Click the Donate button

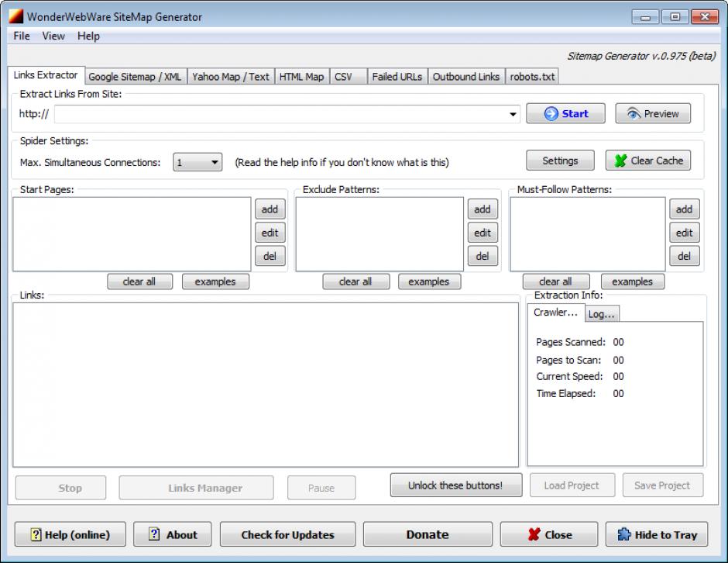click(428, 534)
